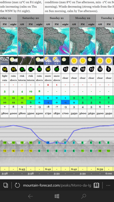Screen dimensions: 114x202
Task: Click Saturday AM thunderstorm lightning icon
Action: (x=22, y=61)
